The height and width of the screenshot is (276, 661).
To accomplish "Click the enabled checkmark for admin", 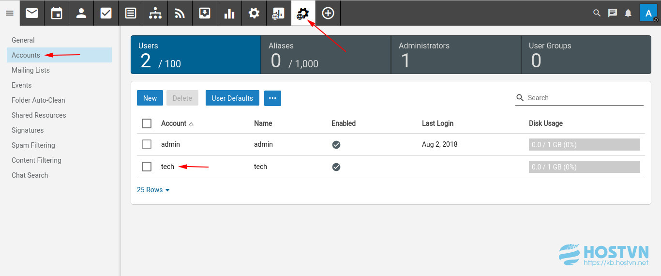I will tap(336, 145).
